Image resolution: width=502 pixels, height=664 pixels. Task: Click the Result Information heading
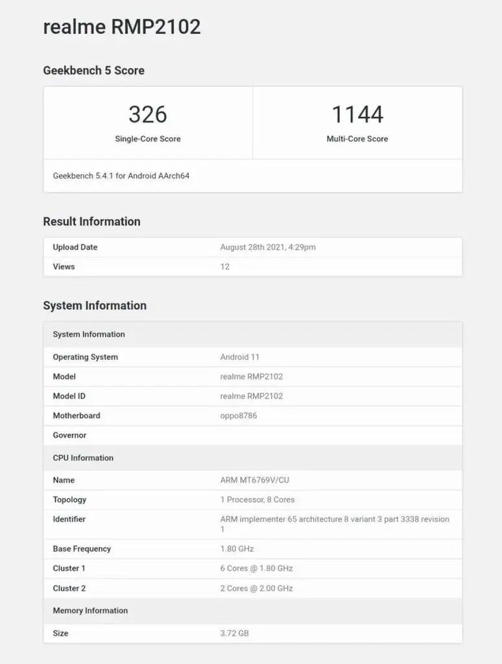pos(91,222)
